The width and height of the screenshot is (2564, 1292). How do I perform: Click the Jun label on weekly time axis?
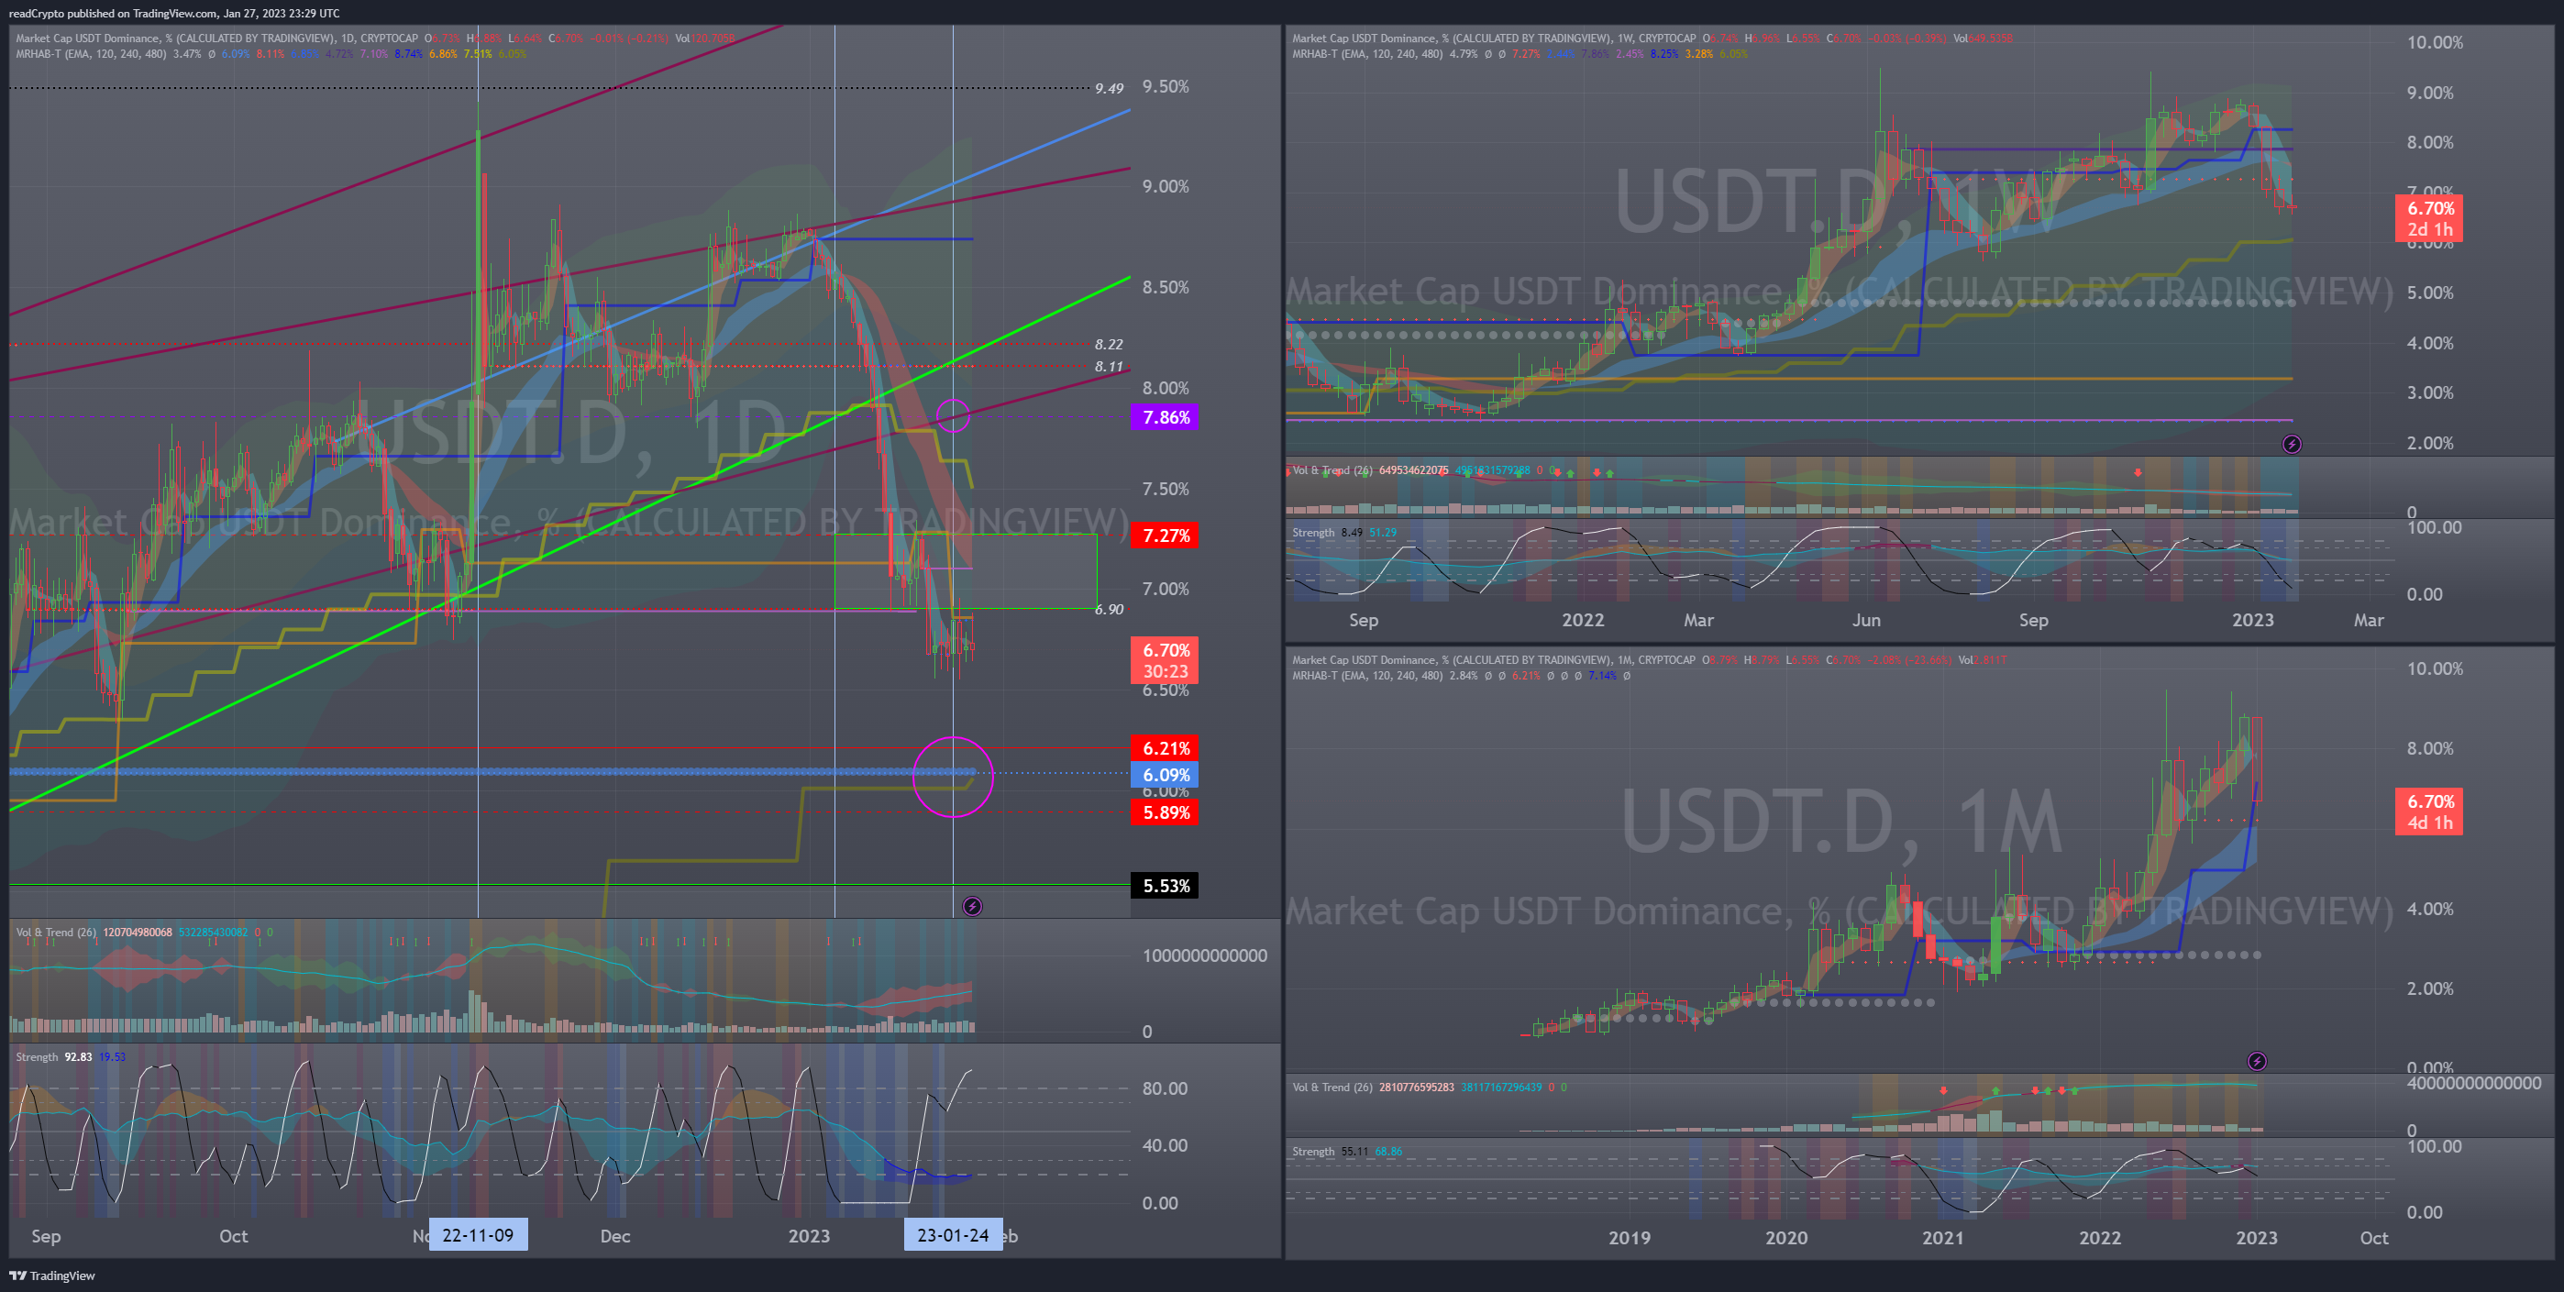pos(1866,620)
